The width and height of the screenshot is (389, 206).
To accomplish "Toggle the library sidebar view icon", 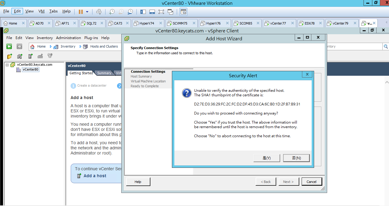I will [x=143, y=12].
